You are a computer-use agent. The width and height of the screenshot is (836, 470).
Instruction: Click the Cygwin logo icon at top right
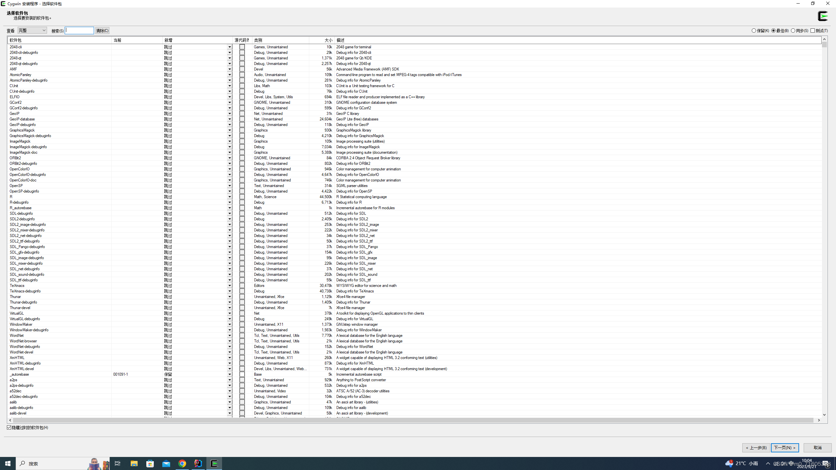pos(823,16)
